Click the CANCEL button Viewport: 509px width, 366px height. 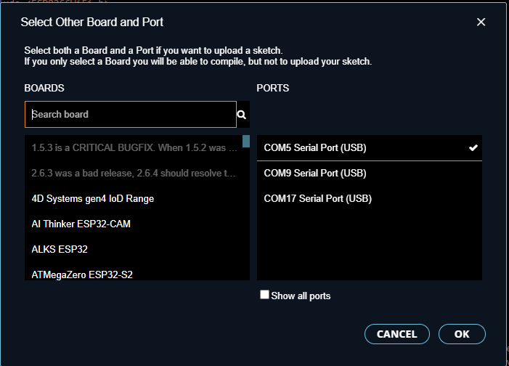pos(397,334)
